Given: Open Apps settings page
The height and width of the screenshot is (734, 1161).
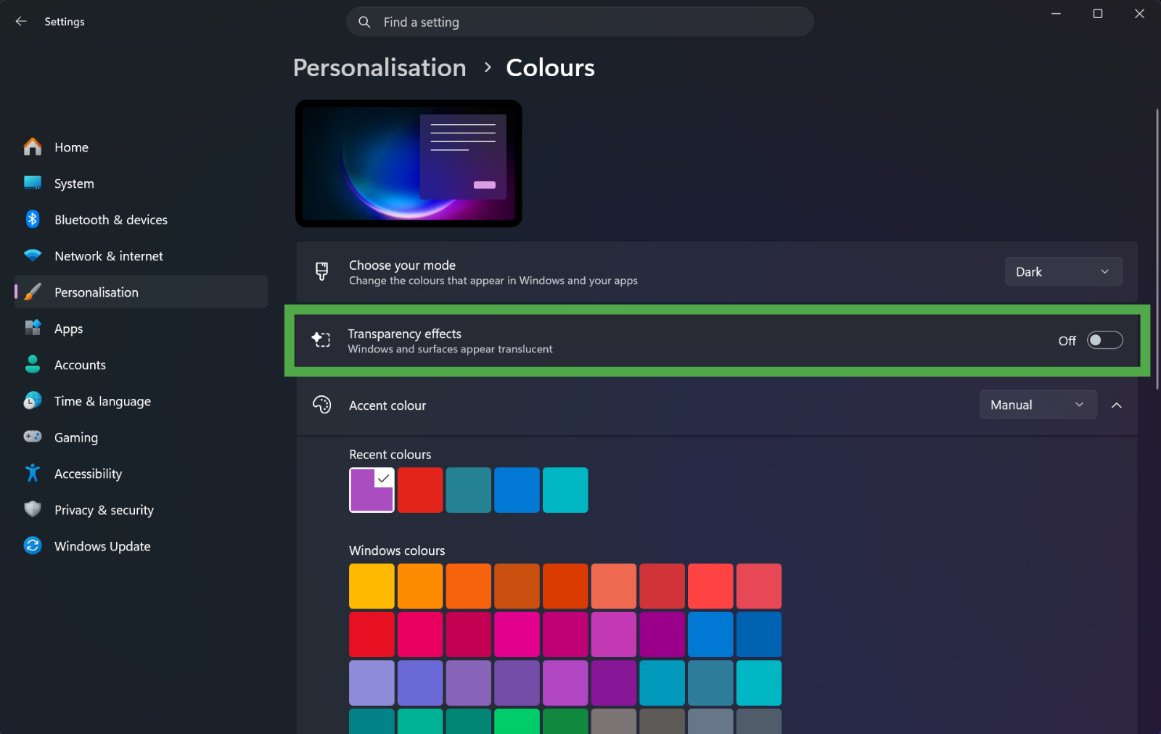Looking at the screenshot, I should (x=141, y=329).
